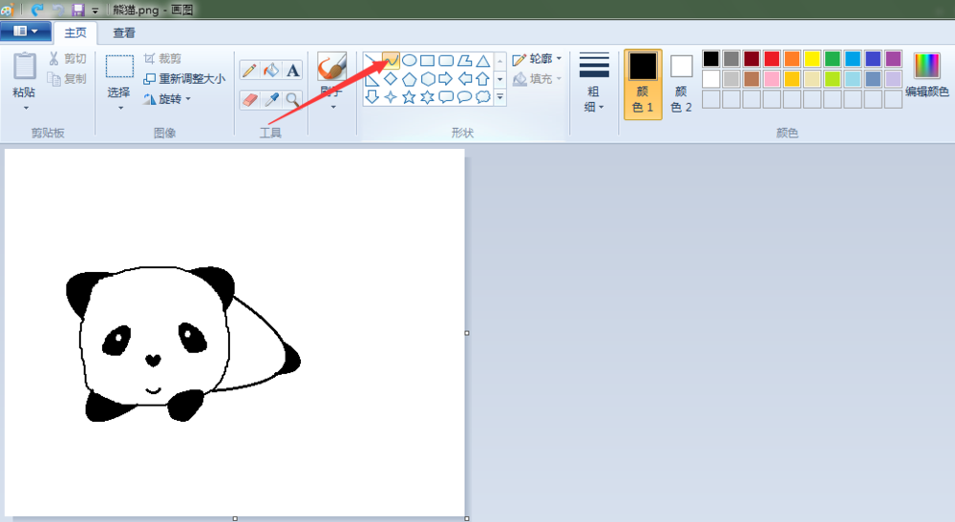Open the Brushes dropdown arrow
Viewport: 955px width, 522px height.
332,107
